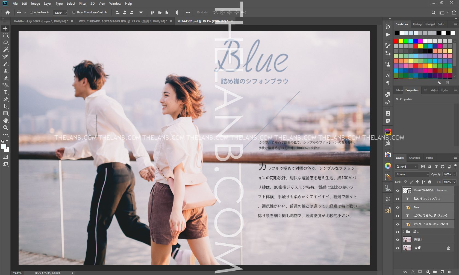Delete layer using trash icon

(449, 272)
